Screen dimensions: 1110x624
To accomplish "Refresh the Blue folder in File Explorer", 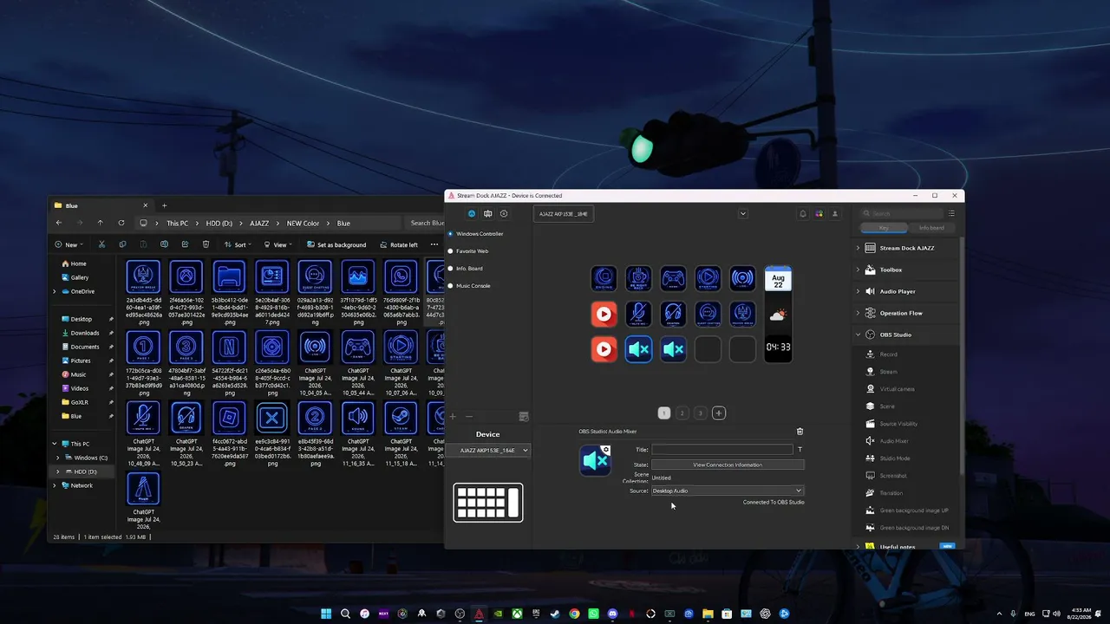I will point(121,223).
